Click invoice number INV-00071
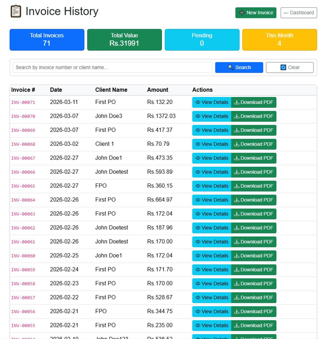Screen dimensions: 324x339 pyautogui.click(x=23, y=102)
